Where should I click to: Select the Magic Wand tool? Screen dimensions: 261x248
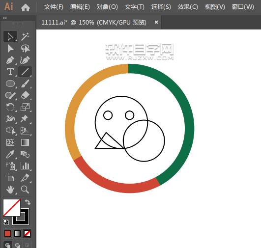click(x=25, y=36)
